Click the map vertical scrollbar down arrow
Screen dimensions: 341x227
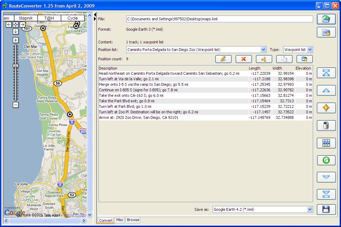pyautogui.click(x=89, y=215)
